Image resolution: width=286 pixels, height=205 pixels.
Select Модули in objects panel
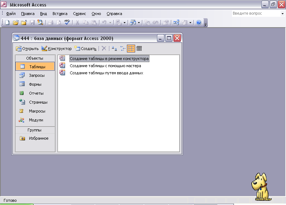click(x=35, y=120)
